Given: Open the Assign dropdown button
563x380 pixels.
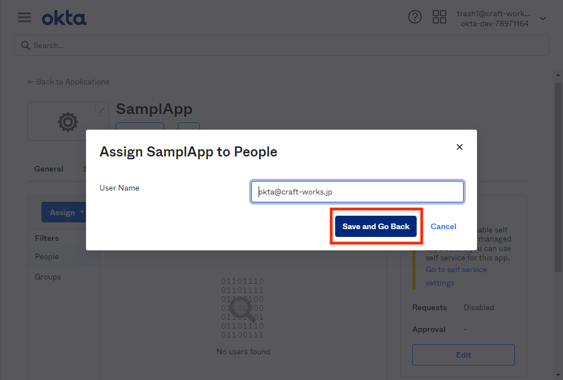Looking at the screenshot, I should pos(64,212).
